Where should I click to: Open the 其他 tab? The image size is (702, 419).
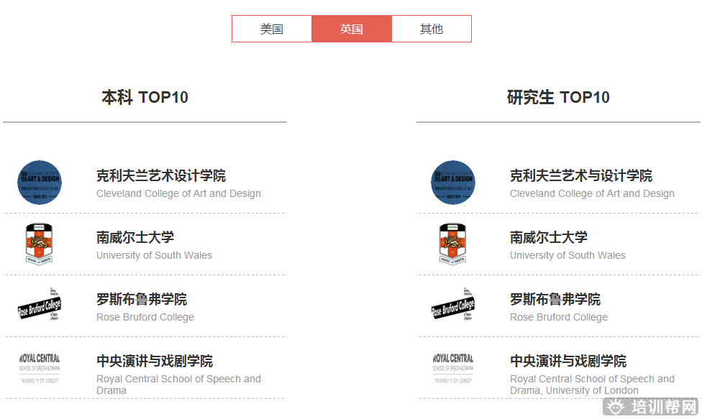tap(432, 29)
